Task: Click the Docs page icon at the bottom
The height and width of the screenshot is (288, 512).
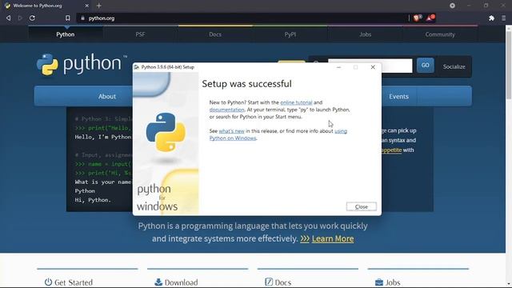Action: (269, 282)
